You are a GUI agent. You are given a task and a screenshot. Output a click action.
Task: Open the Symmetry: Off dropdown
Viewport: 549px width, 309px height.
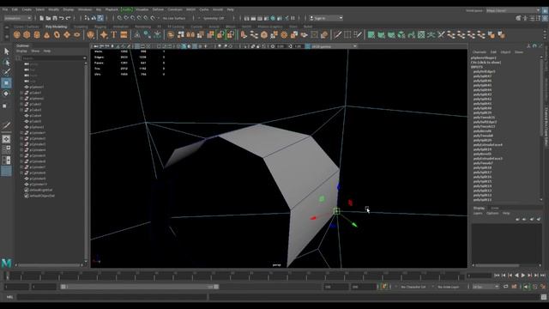214,18
